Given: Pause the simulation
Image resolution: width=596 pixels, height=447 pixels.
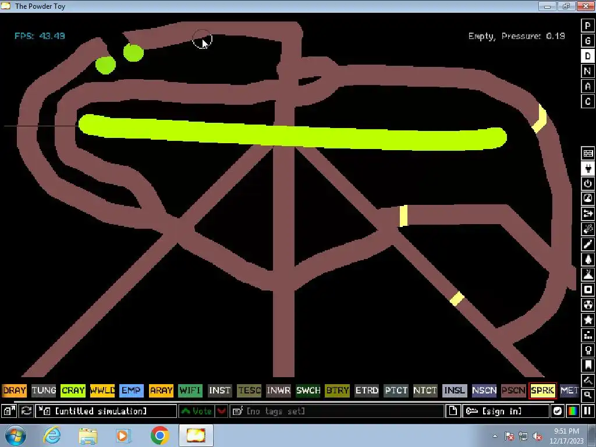Looking at the screenshot, I should click(x=588, y=411).
